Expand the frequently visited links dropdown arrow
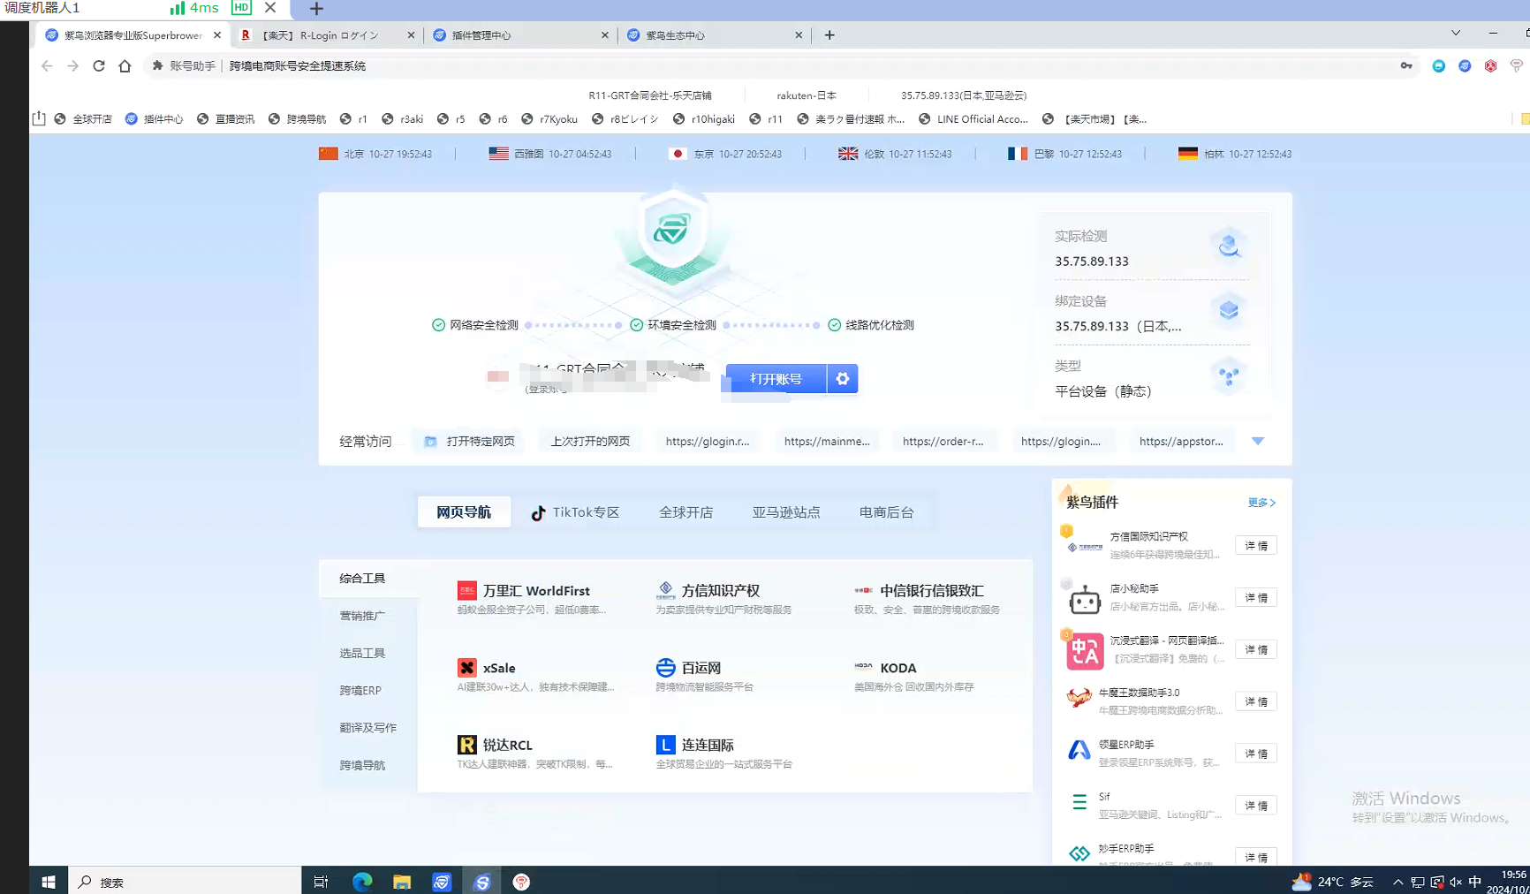Viewport: 1530px width, 894px height. point(1258,441)
